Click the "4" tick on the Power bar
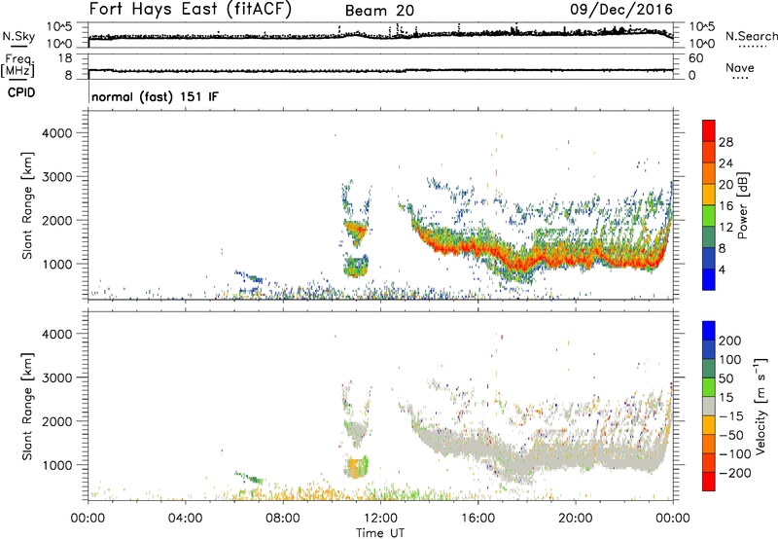This screenshot has width=778, height=539. 722,269
